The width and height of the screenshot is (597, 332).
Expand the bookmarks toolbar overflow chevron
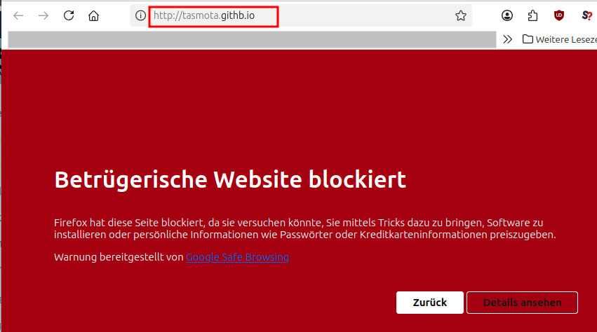pos(508,39)
